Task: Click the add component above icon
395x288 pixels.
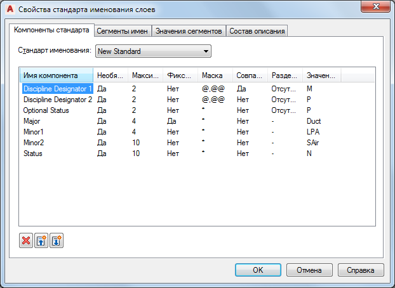Action: [41, 240]
